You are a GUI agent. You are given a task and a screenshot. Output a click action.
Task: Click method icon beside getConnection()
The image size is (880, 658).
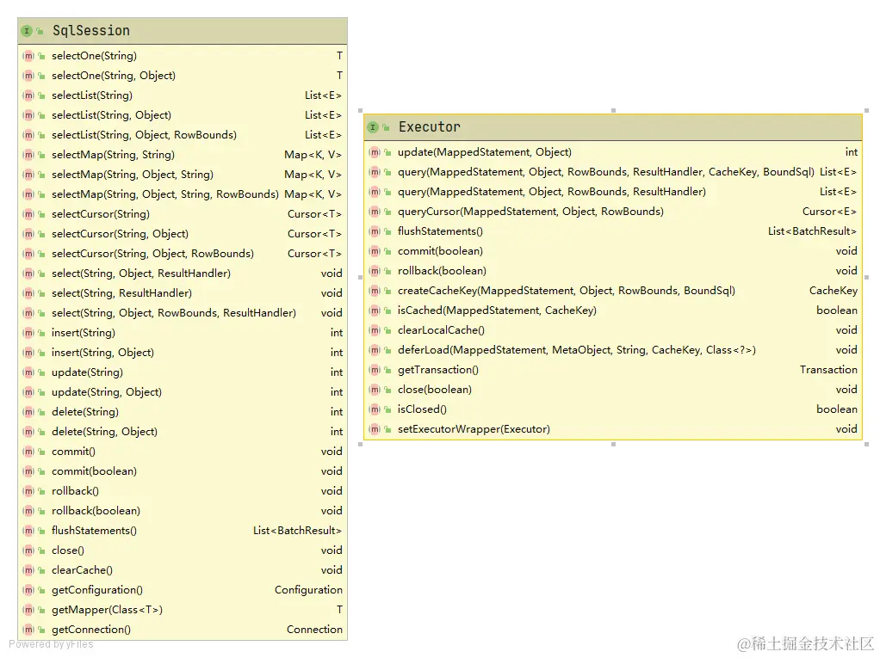point(28,630)
